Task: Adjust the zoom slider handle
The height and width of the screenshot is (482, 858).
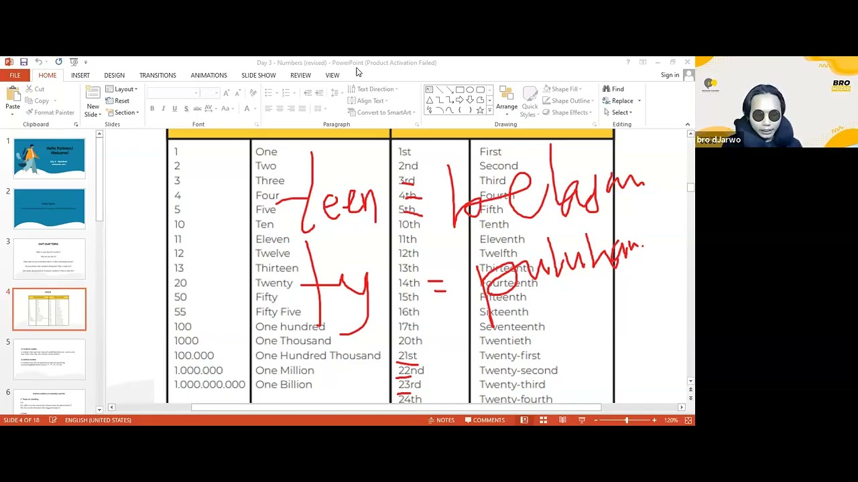Action: [x=627, y=420]
